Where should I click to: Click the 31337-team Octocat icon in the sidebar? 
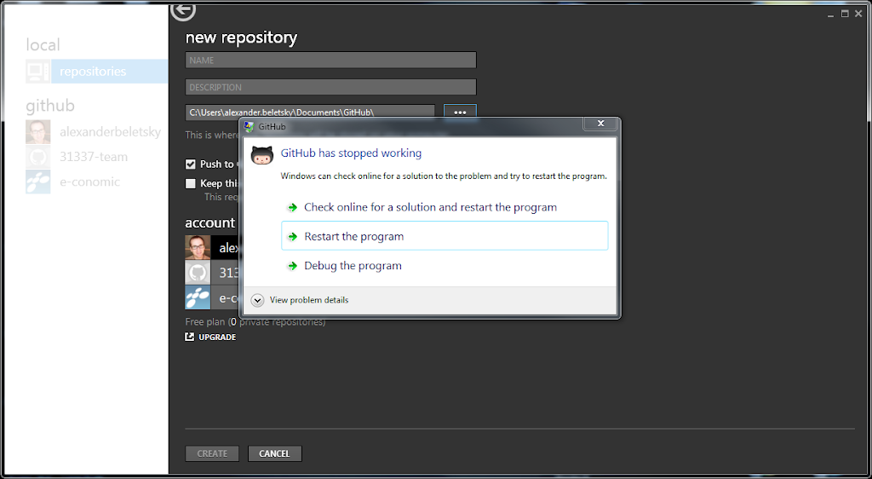coord(38,157)
